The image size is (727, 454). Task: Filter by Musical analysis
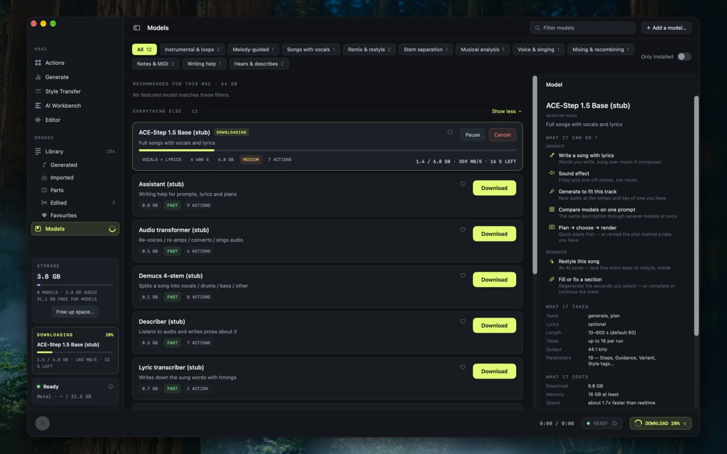(x=483, y=49)
